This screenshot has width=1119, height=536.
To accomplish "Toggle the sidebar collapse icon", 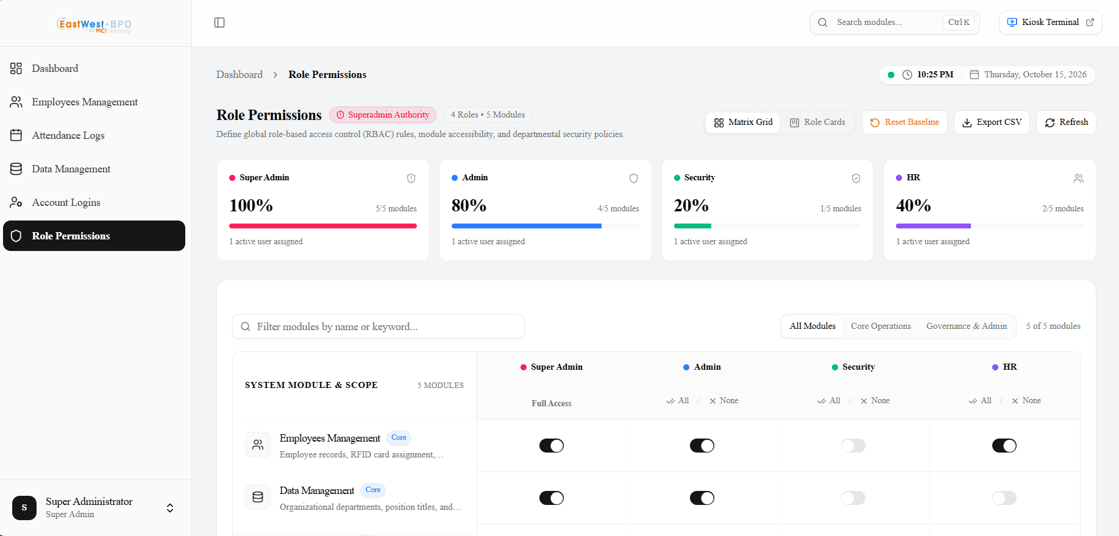I will pos(219,23).
